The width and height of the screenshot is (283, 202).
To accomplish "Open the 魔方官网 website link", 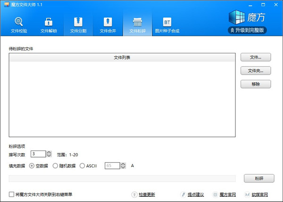I will (228, 194).
